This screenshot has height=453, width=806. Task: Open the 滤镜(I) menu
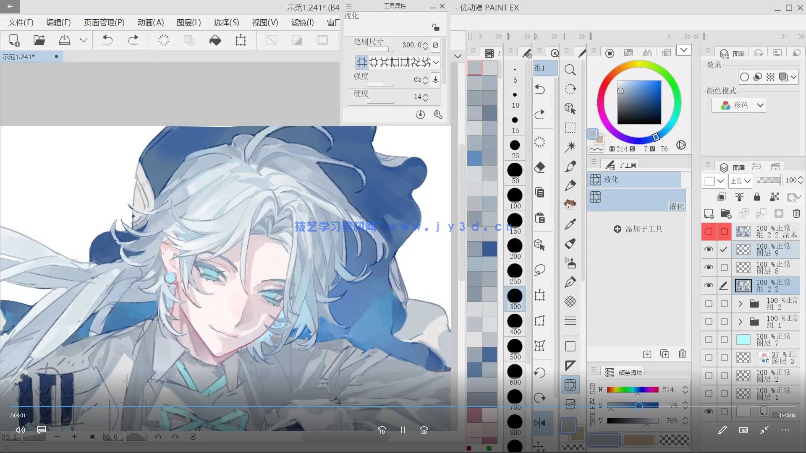[302, 23]
